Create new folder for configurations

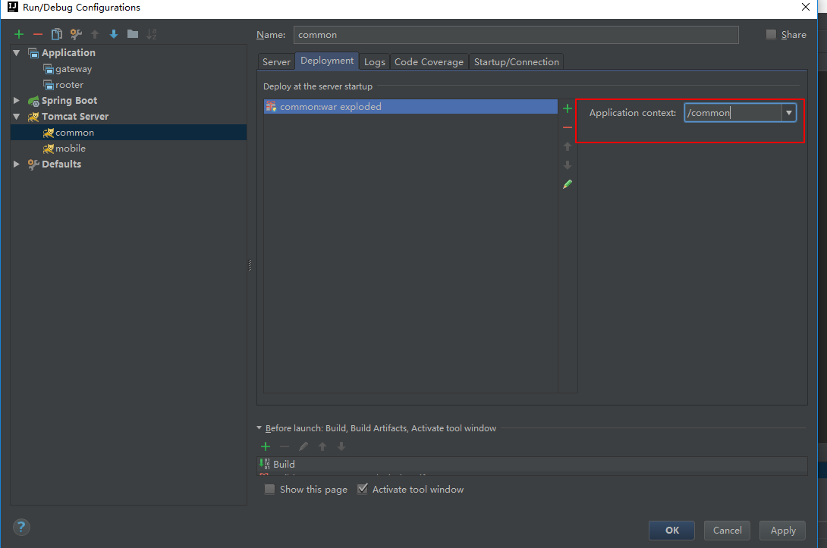pos(132,34)
